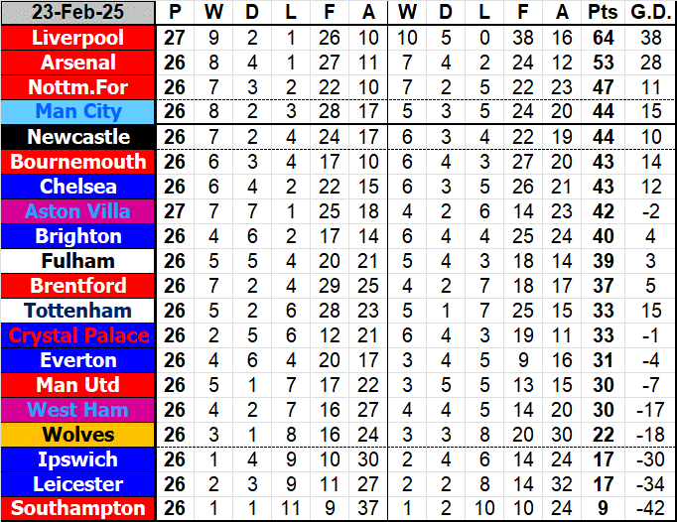
Task: Select the Bournemouth team name
Action: tap(78, 162)
